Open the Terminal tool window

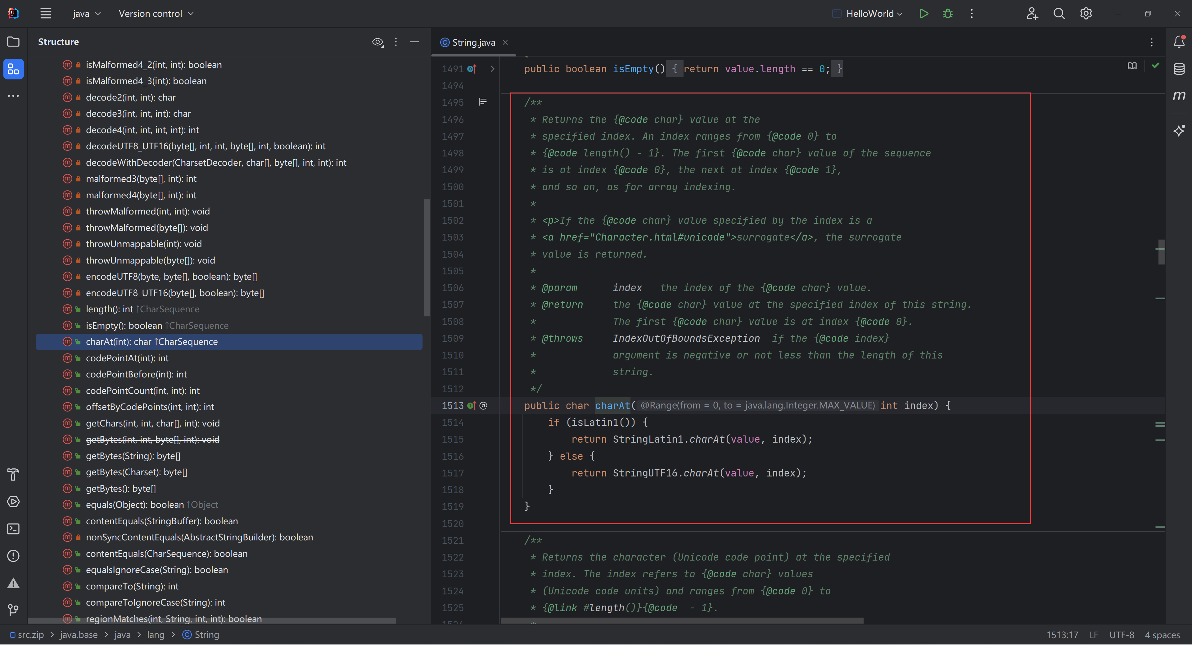pyautogui.click(x=13, y=529)
